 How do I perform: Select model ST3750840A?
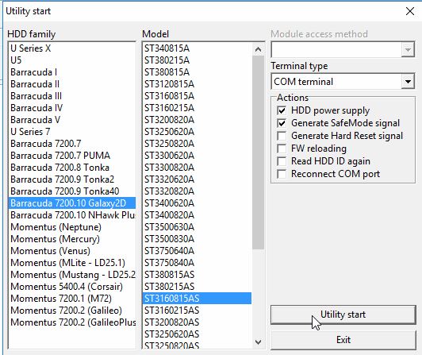coord(198,263)
